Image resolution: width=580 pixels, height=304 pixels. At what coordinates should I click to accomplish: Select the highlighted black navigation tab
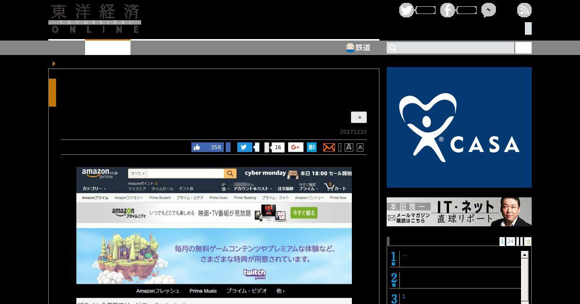pos(108,47)
